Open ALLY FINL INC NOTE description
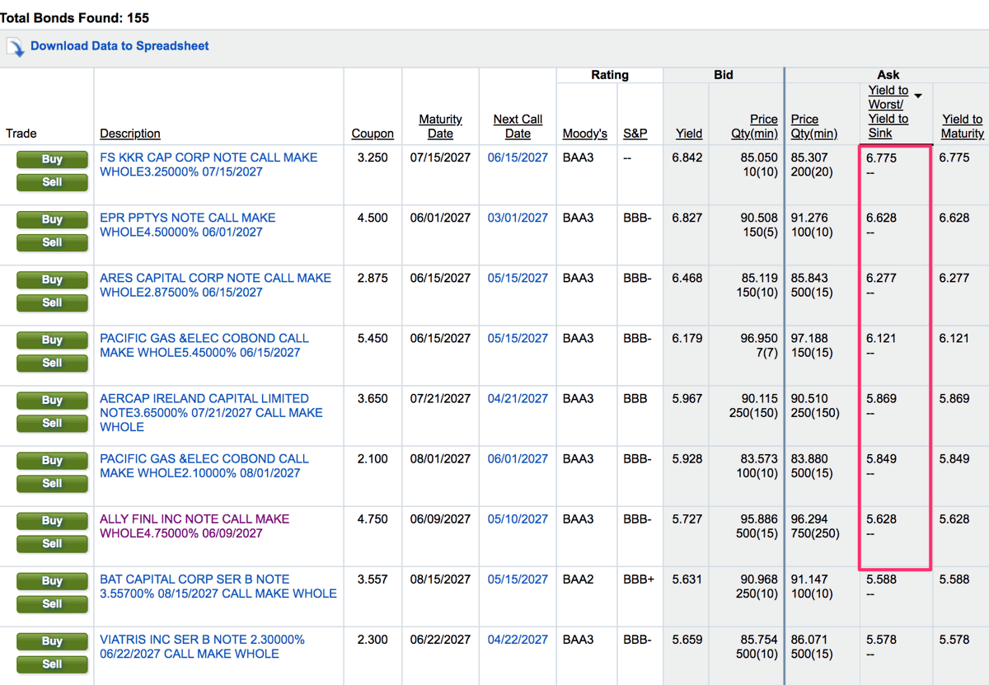The height and width of the screenshot is (685, 989). 195,526
